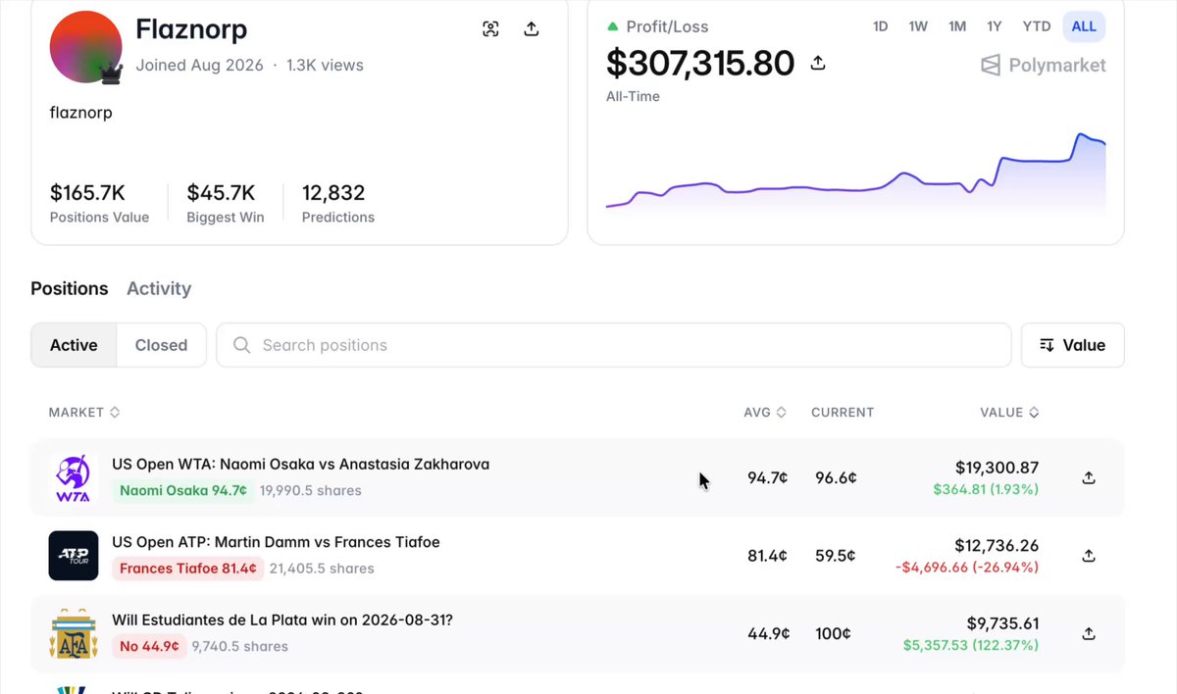1177x694 pixels.
Task: Share the Naomi Osaka position row
Action: [x=1088, y=478]
